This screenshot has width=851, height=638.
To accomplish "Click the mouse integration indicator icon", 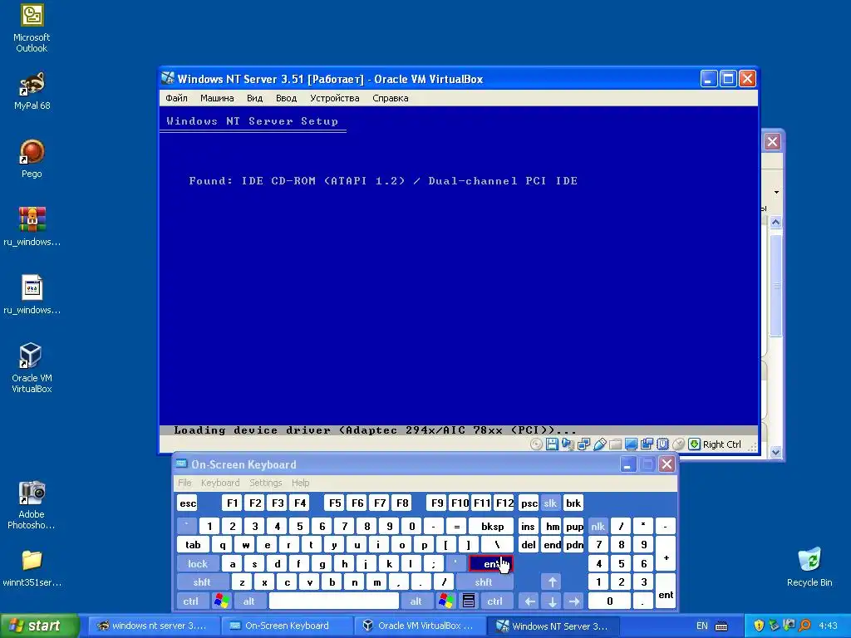I will [678, 444].
